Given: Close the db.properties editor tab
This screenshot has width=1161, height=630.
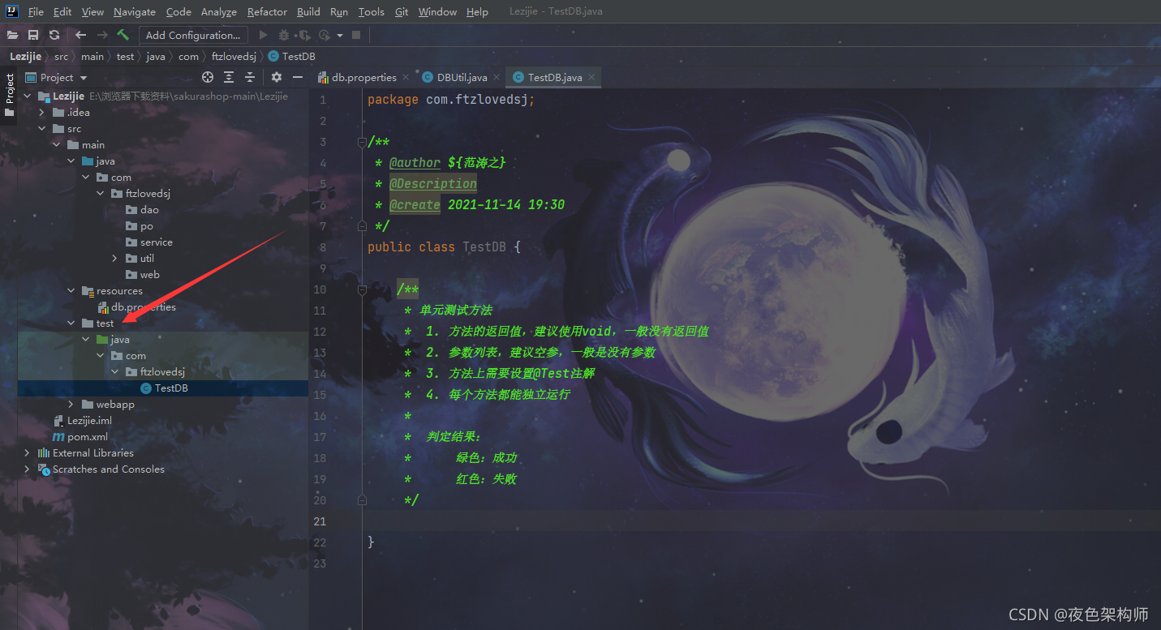Looking at the screenshot, I should point(407,78).
